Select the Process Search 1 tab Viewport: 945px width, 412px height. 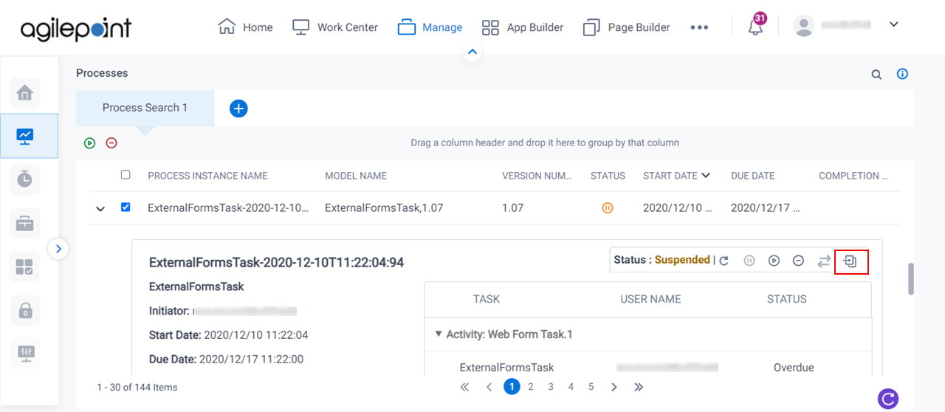145,108
